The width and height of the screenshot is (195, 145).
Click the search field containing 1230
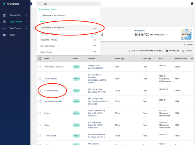[70, 4]
